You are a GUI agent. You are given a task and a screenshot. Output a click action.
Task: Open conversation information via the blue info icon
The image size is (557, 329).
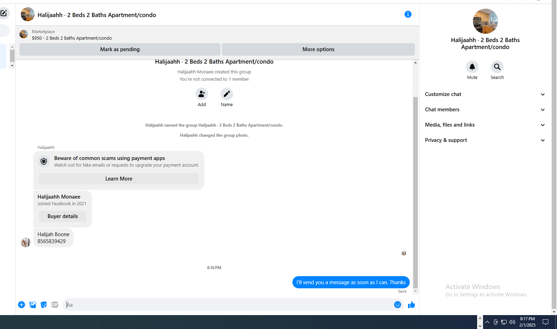[408, 14]
